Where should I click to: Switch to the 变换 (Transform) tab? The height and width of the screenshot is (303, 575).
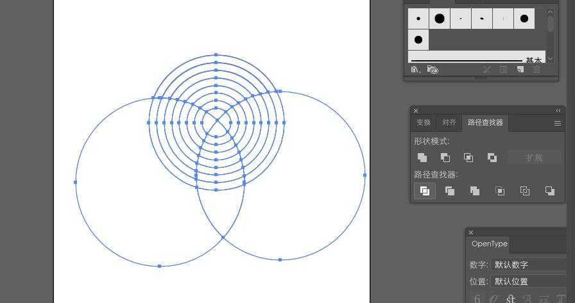pyautogui.click(x=424, y=122)
